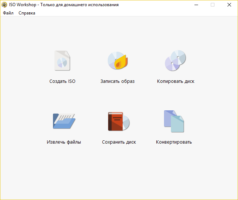
Task: Click the Сохранить диск label
Action: pyautogui.click(x=119, y=142)
